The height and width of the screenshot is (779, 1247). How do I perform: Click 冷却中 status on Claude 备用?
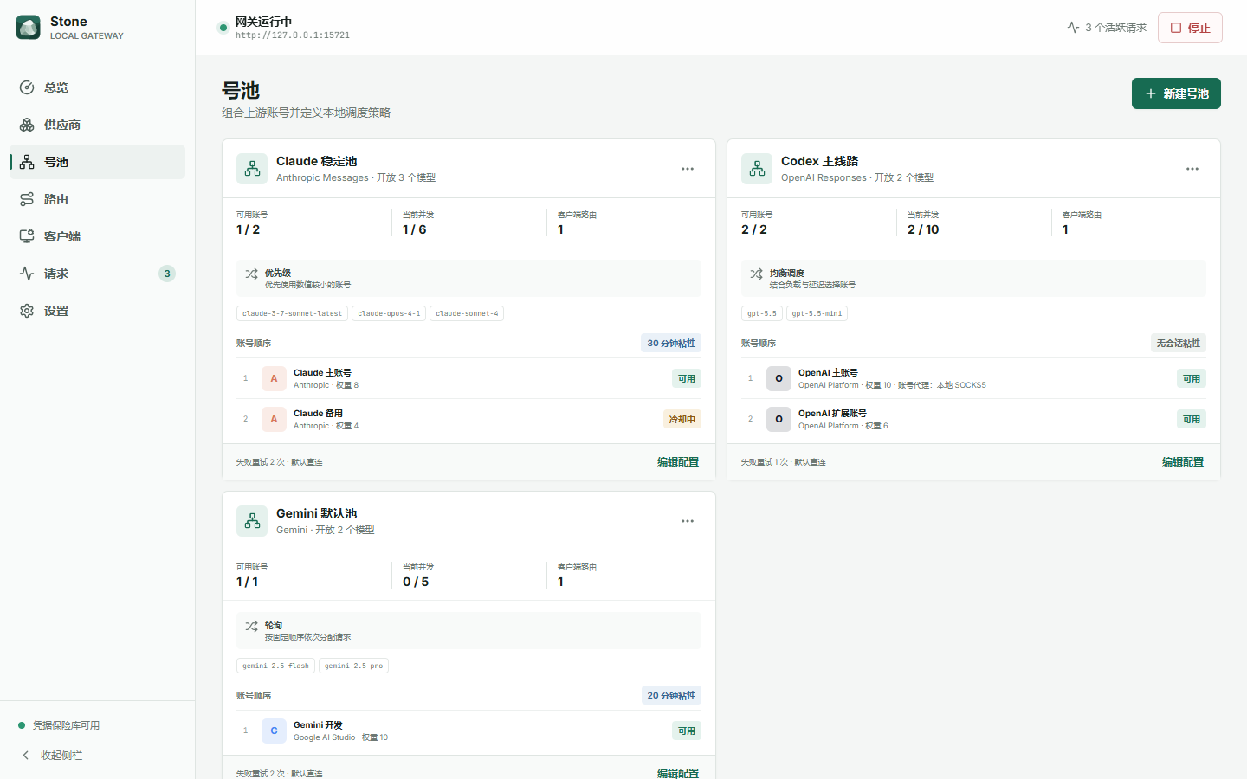point(682,419)
